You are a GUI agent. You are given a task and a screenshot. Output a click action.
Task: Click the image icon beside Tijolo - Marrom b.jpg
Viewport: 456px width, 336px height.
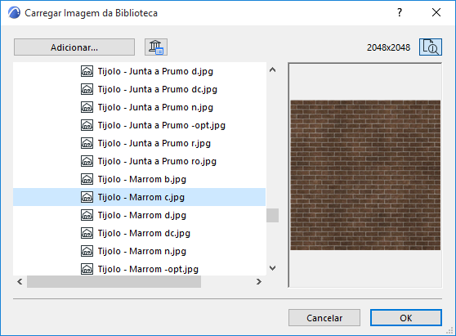coord(87,179)
